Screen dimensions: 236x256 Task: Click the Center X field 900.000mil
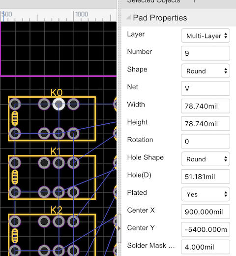tap(206, 212)
